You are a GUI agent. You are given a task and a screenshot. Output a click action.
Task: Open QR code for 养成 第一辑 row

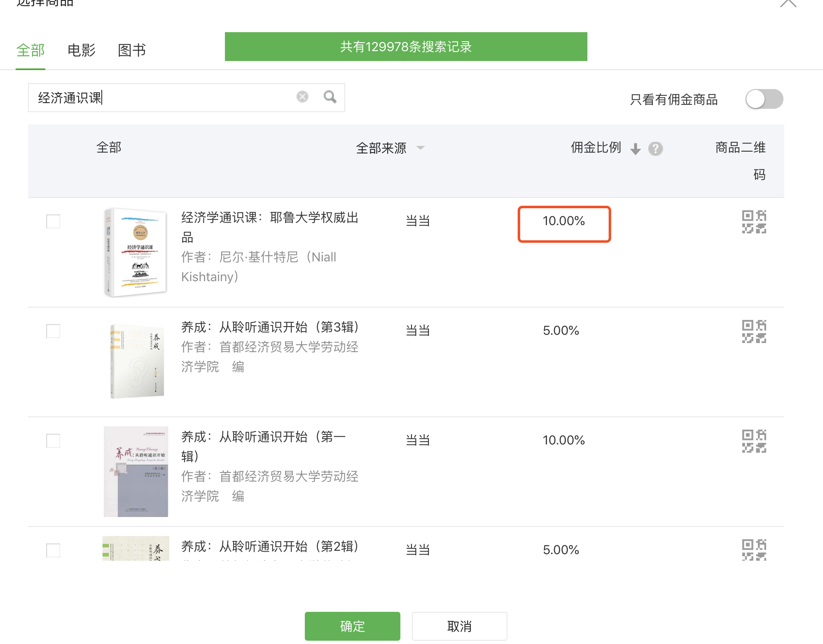(x=754, y=441)
